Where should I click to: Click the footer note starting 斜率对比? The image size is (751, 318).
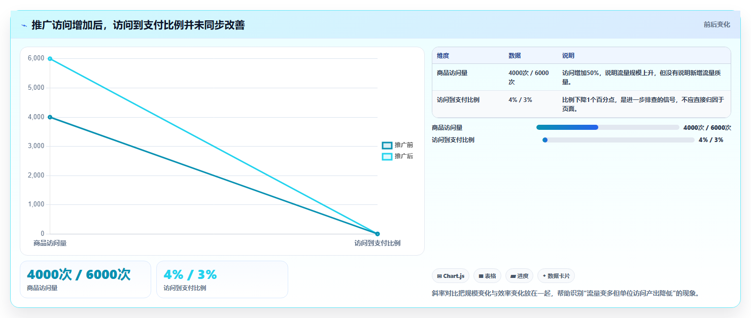566,293
